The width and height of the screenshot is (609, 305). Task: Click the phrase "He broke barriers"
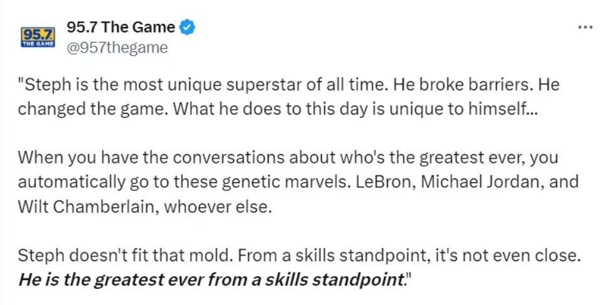click(x=471, y=85)
